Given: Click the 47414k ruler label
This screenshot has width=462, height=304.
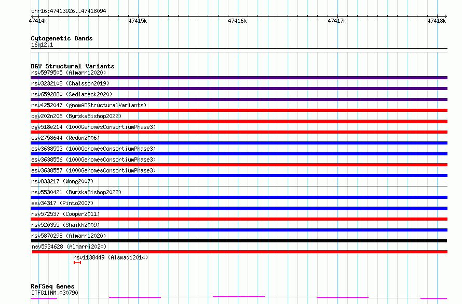Looking at the screenshot, I should tap(38, 21).
